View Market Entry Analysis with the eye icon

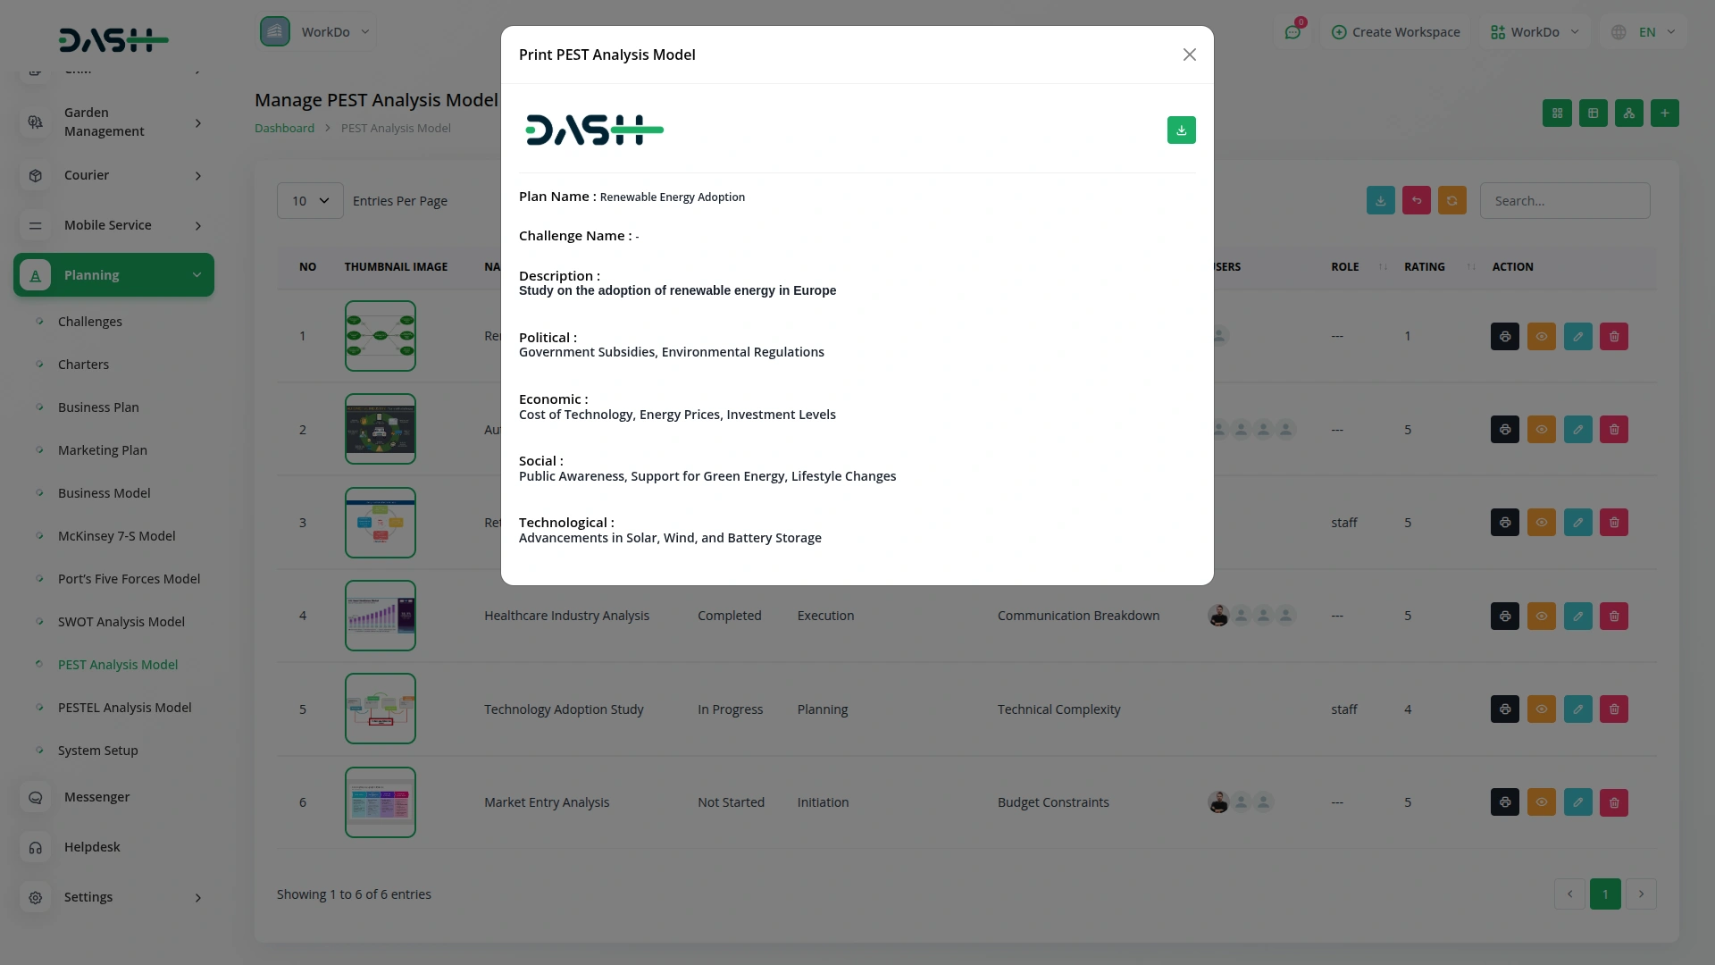1541,802
